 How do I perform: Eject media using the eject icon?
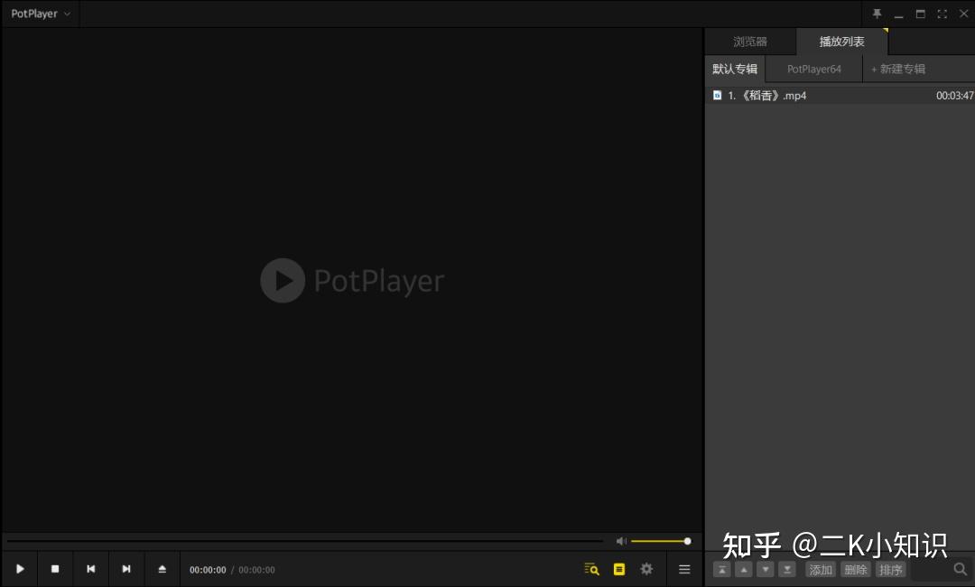tap(162, 569)
